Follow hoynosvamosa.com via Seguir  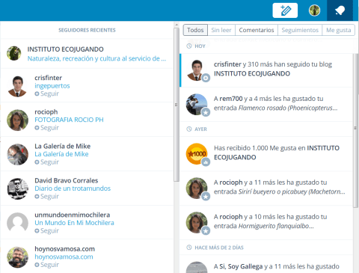(x=47, y=265)
